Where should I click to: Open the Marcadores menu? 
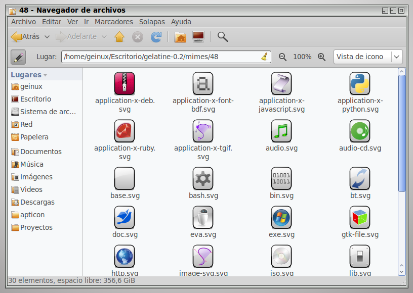(x=114, y=22)
